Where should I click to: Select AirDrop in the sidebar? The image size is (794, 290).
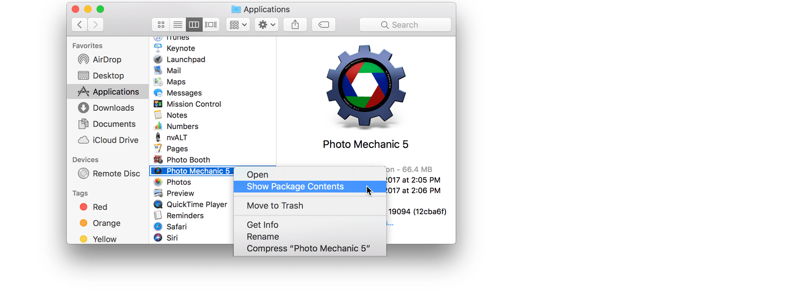point(108,59)
